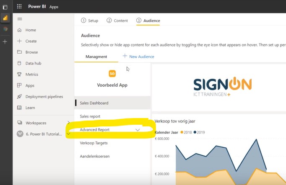
Task: Open Browse folder icon in sidebar
Action: point(19,52)
